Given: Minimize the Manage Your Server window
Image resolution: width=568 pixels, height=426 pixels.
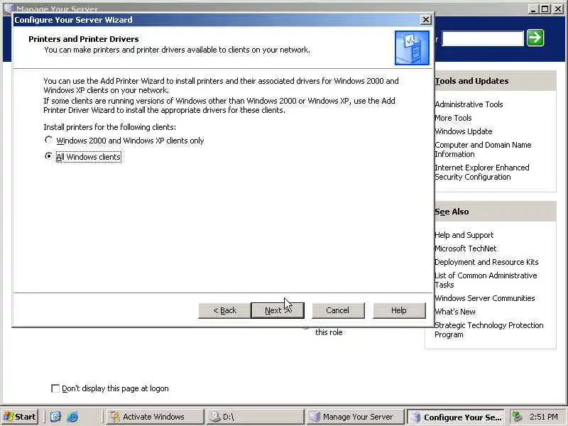Looking at the screenshot, I should [x=532, y=9].
